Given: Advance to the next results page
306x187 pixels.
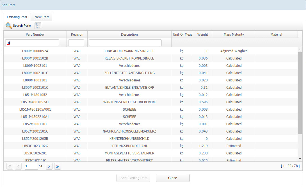Looking at the screenshot, I should [49, 166].
